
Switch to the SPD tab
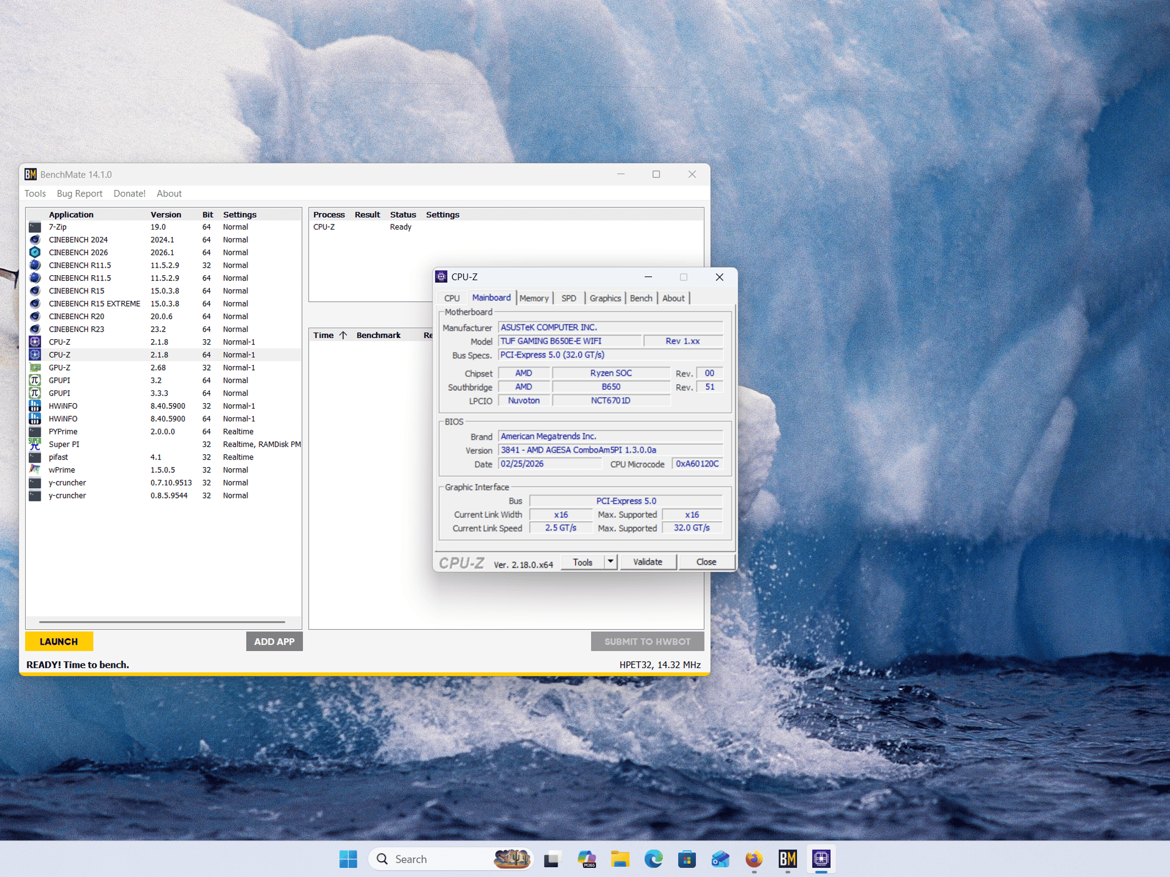pyautogui.click(x=568, y=298)
